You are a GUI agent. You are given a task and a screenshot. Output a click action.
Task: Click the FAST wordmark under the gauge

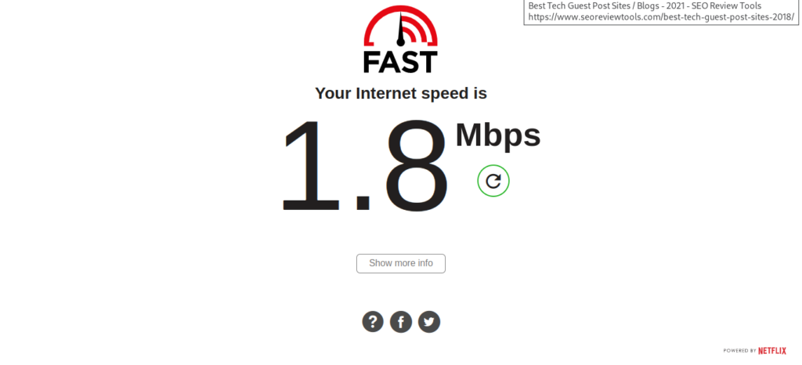[400, 62]
